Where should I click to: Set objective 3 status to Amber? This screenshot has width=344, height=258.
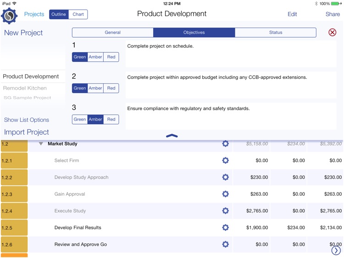tap(95, 120)
